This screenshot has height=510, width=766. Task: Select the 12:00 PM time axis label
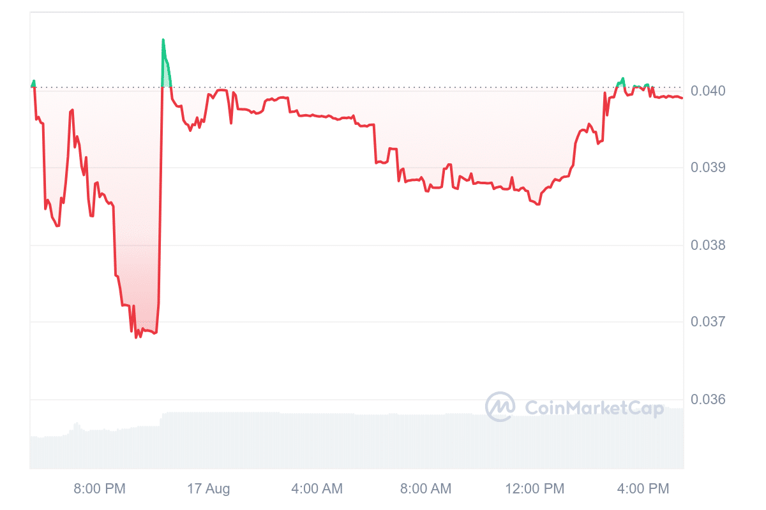536,489
